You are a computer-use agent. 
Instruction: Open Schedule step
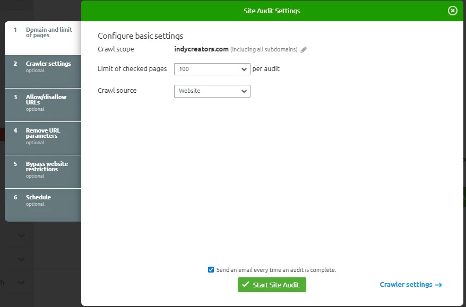click(x=43, y=205)
